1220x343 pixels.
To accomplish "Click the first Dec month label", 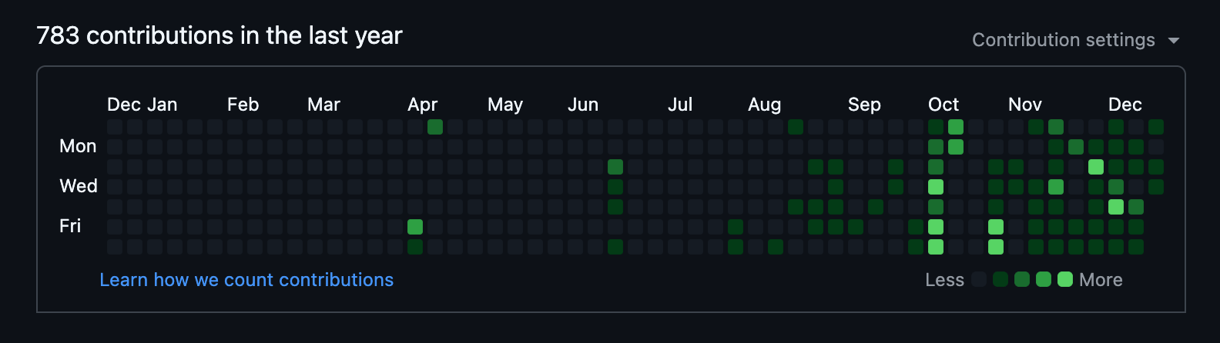I will point(124,105).
